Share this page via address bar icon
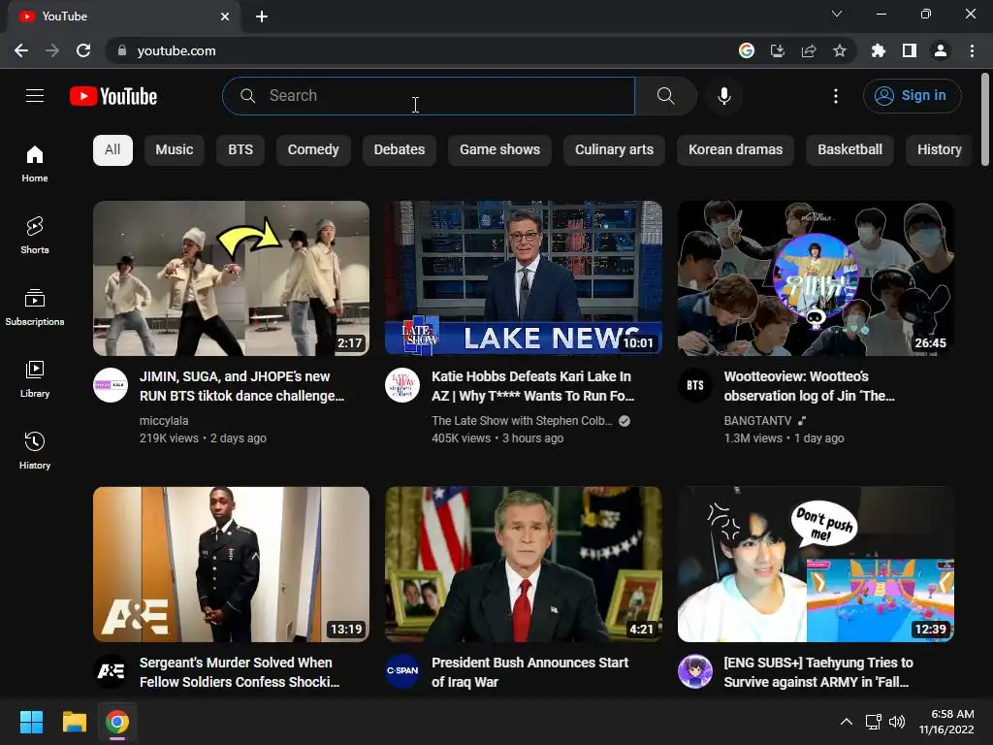This screenshot has height=745, width=993. click(x=809, y=50)
